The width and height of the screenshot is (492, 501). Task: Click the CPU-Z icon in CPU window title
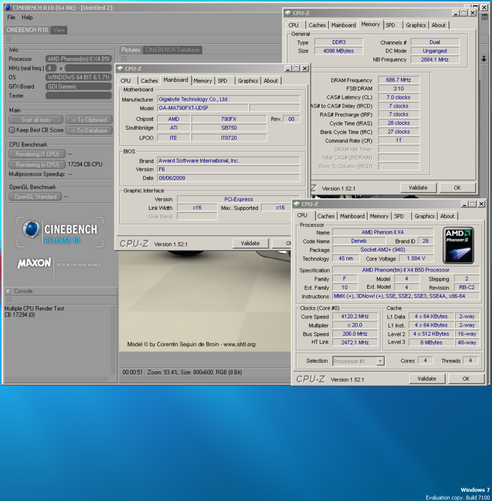[x=297, y=204]
